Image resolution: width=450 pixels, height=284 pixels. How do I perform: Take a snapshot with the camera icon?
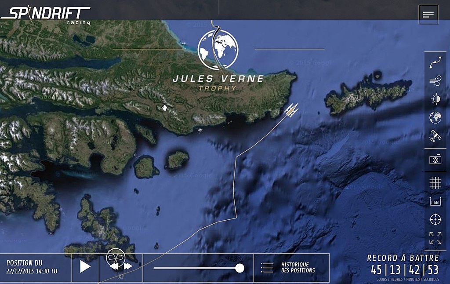435,160
